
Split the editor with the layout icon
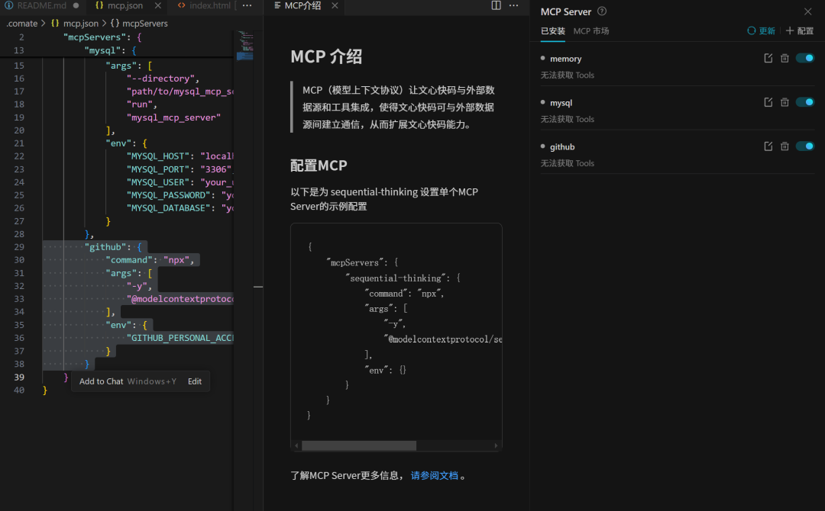[x=496, y=5]
